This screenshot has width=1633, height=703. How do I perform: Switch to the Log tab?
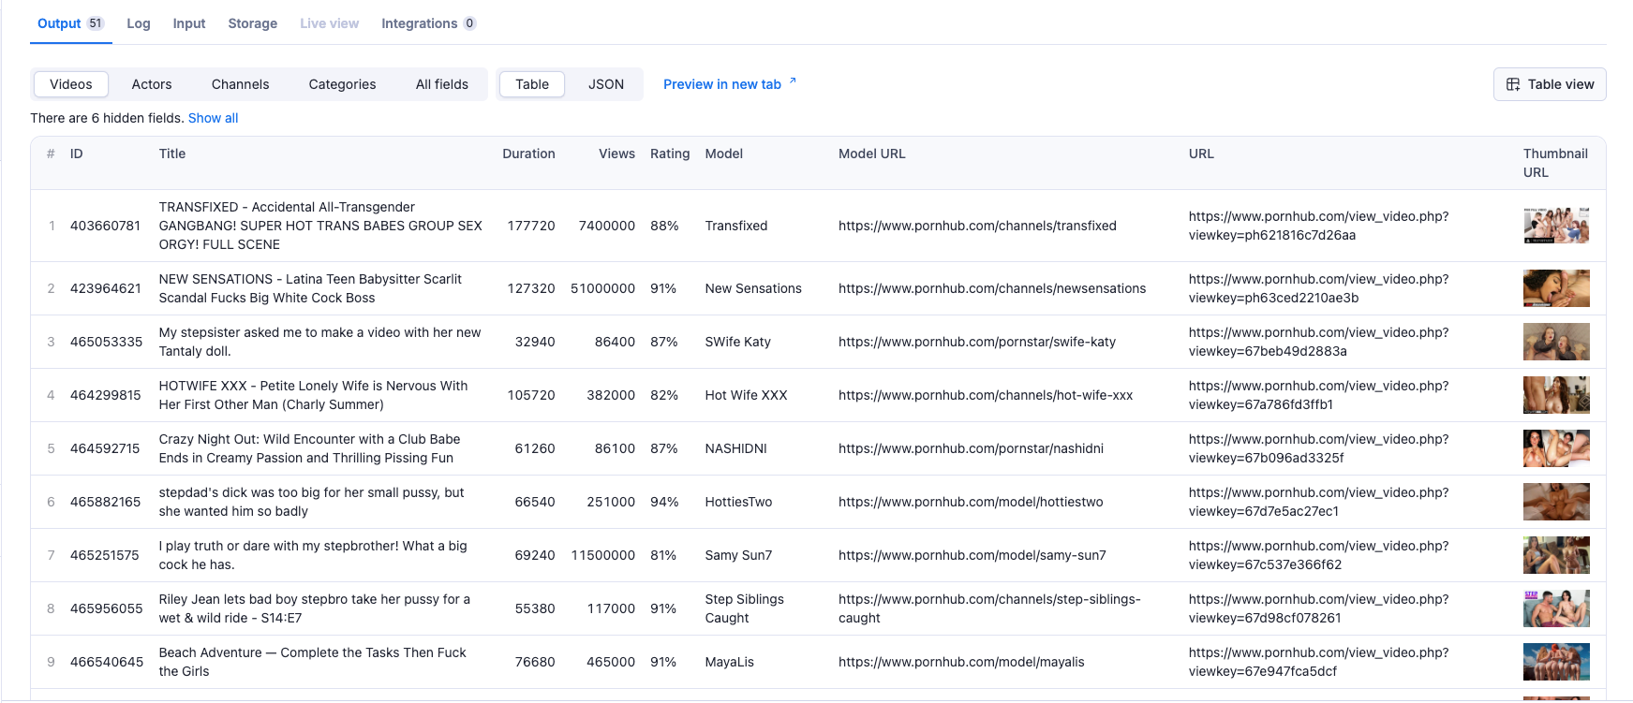139,23
